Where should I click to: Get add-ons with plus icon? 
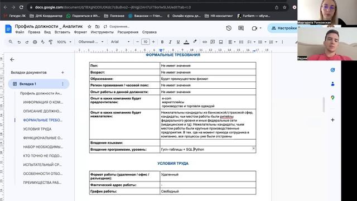pyautogui.click(x=332, y=119)
